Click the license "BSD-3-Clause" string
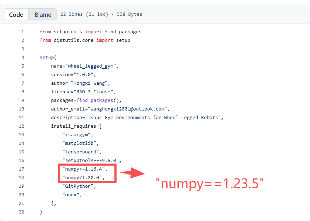This screenshot has height=221, width=310. pos(93,92)
